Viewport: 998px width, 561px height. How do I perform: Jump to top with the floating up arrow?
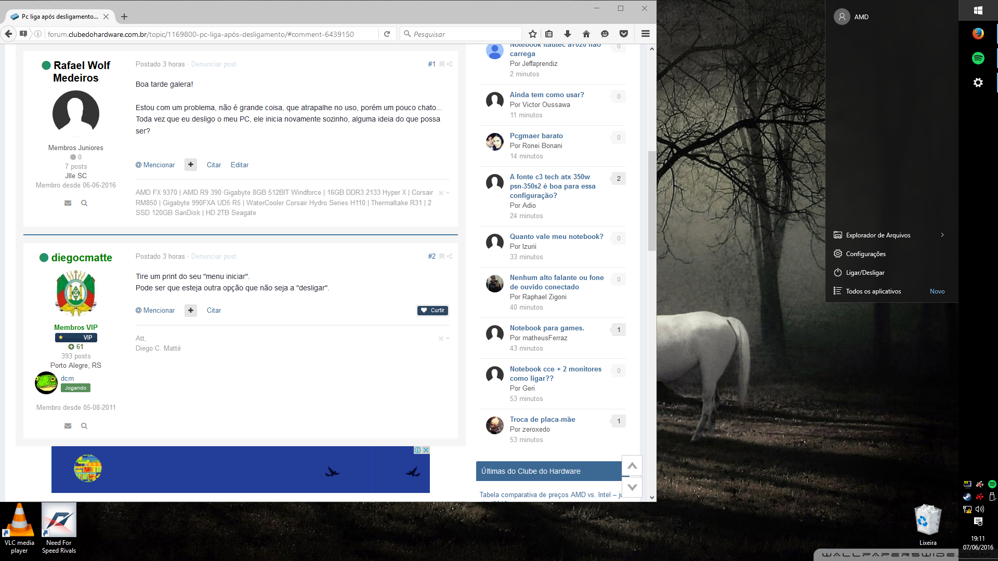click(632, 466)
